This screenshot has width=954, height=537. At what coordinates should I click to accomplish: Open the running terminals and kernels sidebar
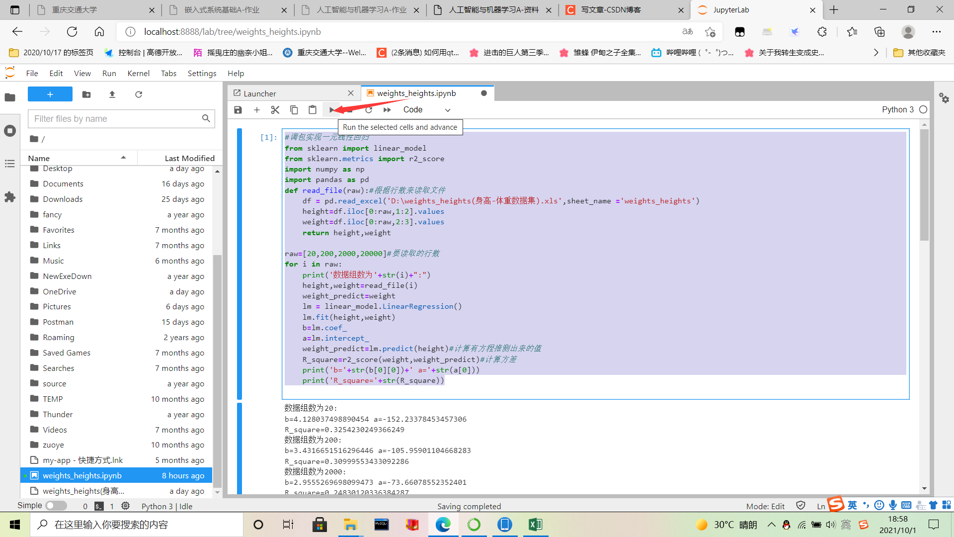coord(10,131)
